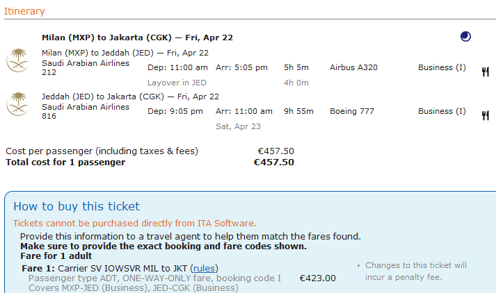Click the Arr: 5:05 pm arrival time

point(241,67)
